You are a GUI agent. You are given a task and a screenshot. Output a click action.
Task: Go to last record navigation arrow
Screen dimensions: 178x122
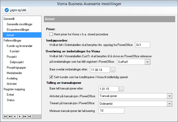[30, 116]
